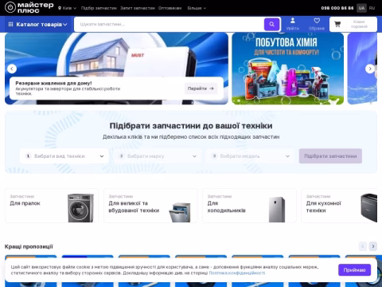Click the washing machine image
The height and width of the screenshot is (287, 382).
coord(80,208)
